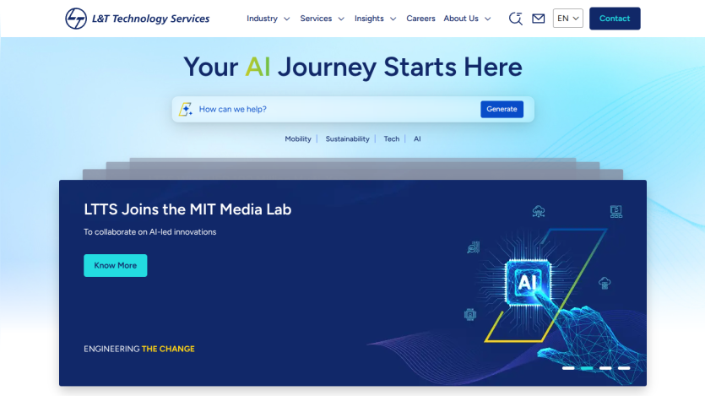Expand the About Us menu chevron

(487, 19)
